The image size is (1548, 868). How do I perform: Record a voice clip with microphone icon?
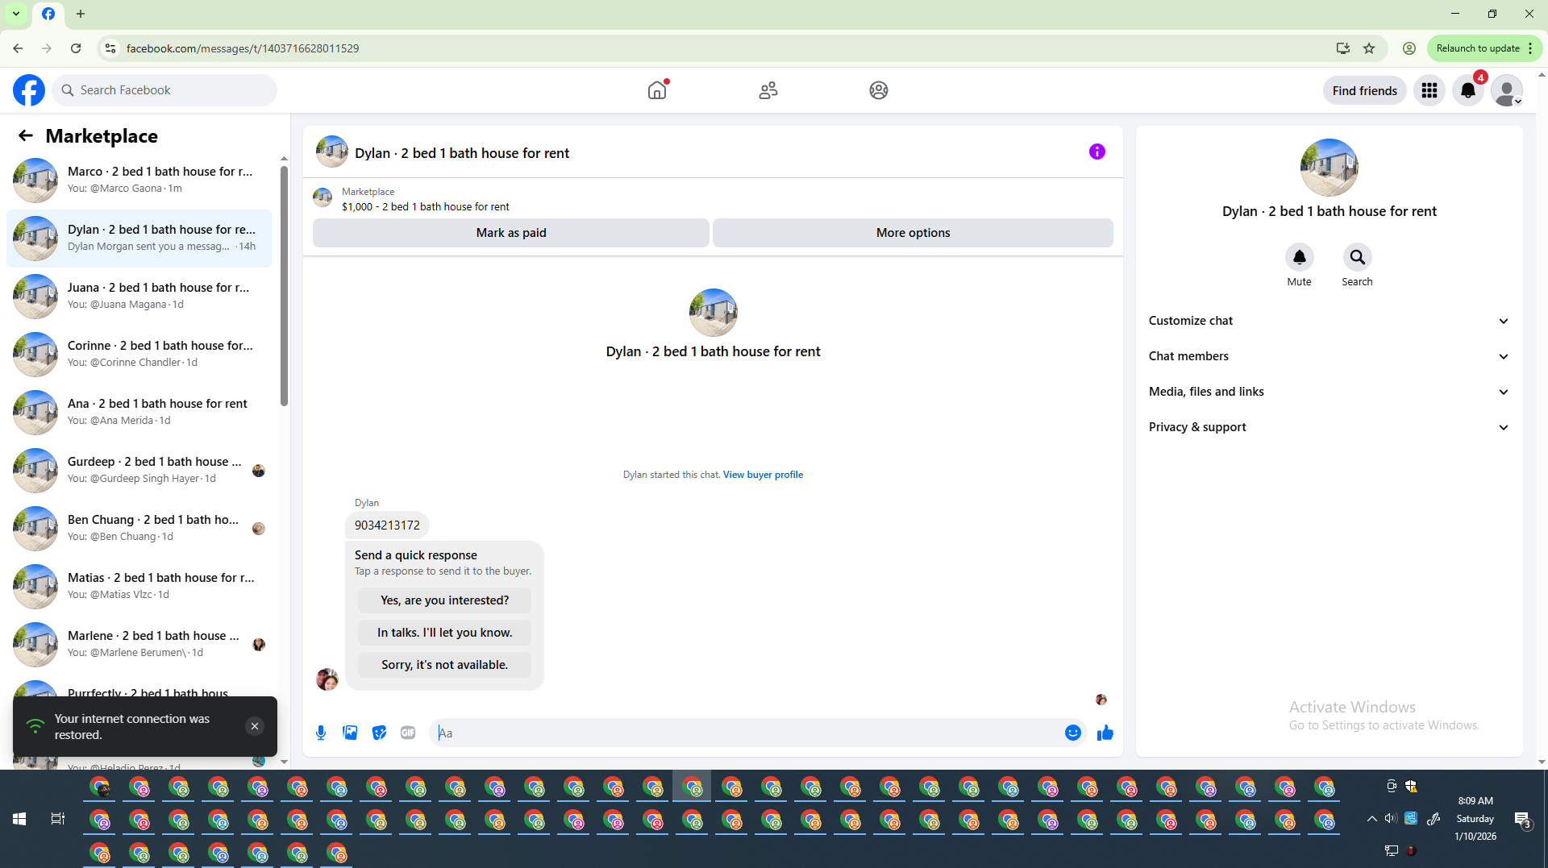click(x=321, y=733)
